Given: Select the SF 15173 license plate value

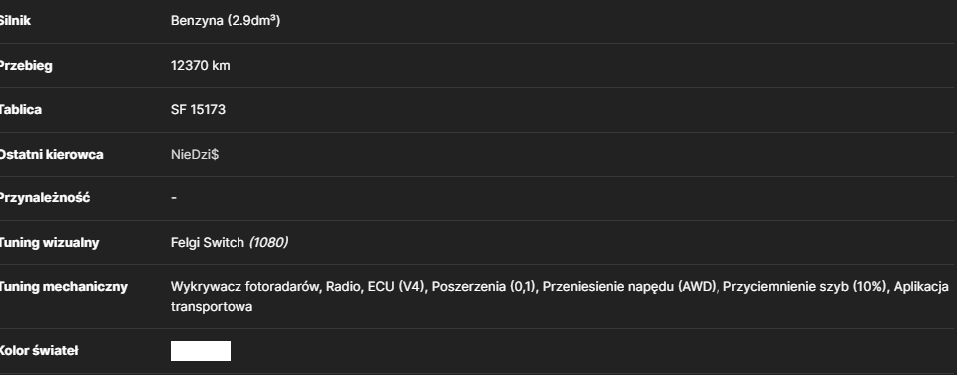Looking at the screenshot, I should coord(198,110).
